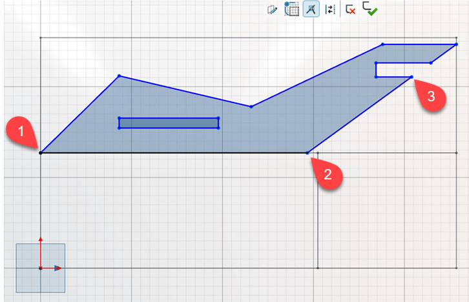Select the top-left corner of the inner rectangle
This screenshot has height=302, width=469.
pos(120,118)
